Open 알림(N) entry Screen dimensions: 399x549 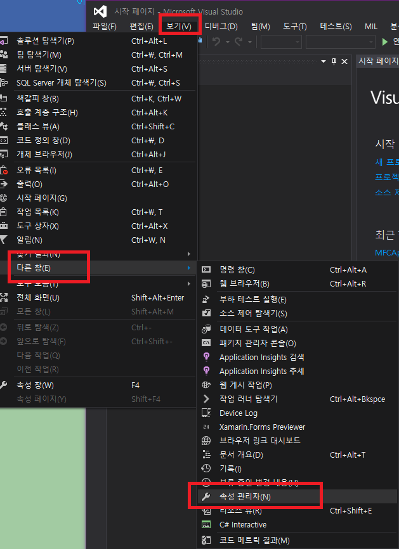click(x=98, y=240)
